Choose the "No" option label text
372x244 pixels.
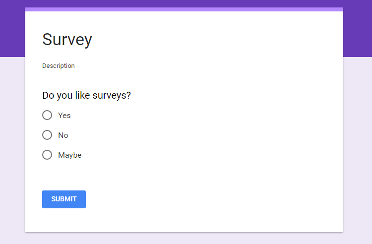coord(63,135)
